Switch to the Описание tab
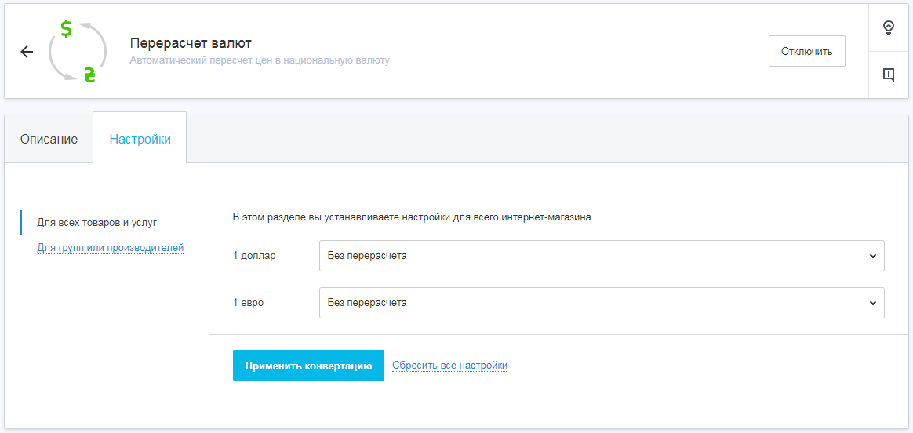 49,139
